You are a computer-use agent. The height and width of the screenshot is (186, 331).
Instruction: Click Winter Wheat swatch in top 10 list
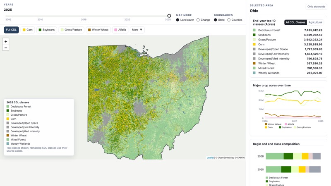click(254, 63)
